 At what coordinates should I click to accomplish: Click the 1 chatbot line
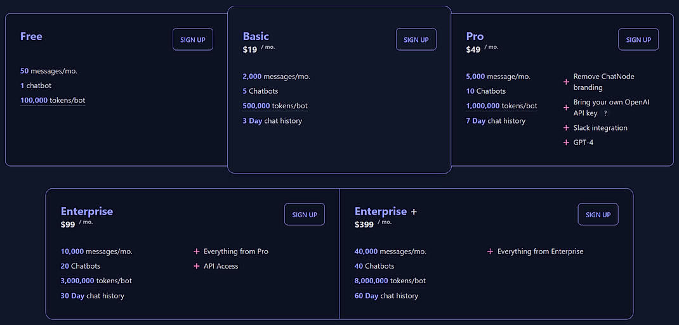tap(36, 86)
